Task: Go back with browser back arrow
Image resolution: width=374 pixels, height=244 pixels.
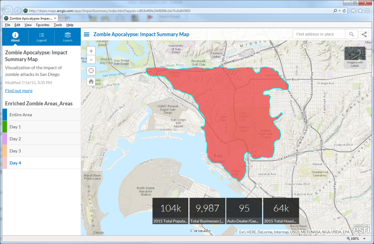Action: [x=7, y=11]
